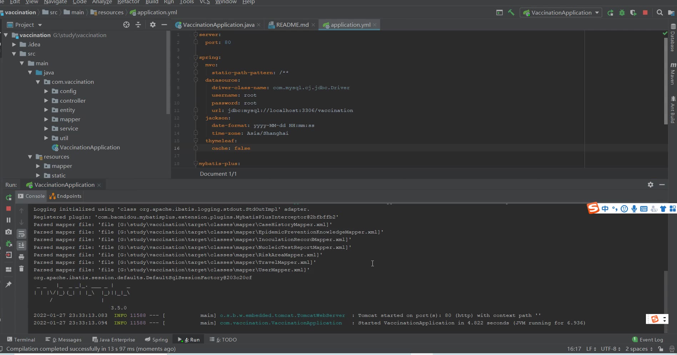Expand the entity package
The image size is (677, 355).
(46, 110)
